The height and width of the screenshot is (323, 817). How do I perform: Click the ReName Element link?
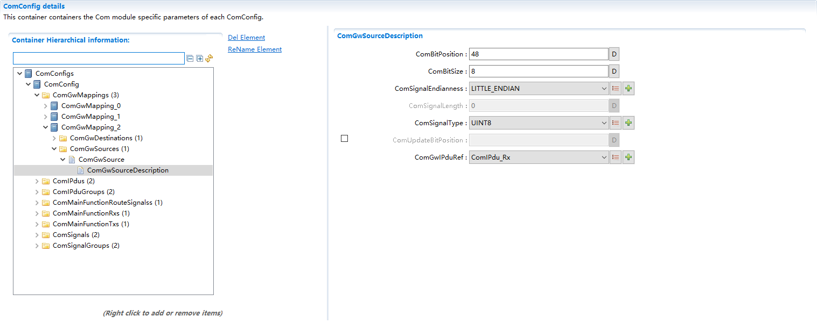pos(254,49)
